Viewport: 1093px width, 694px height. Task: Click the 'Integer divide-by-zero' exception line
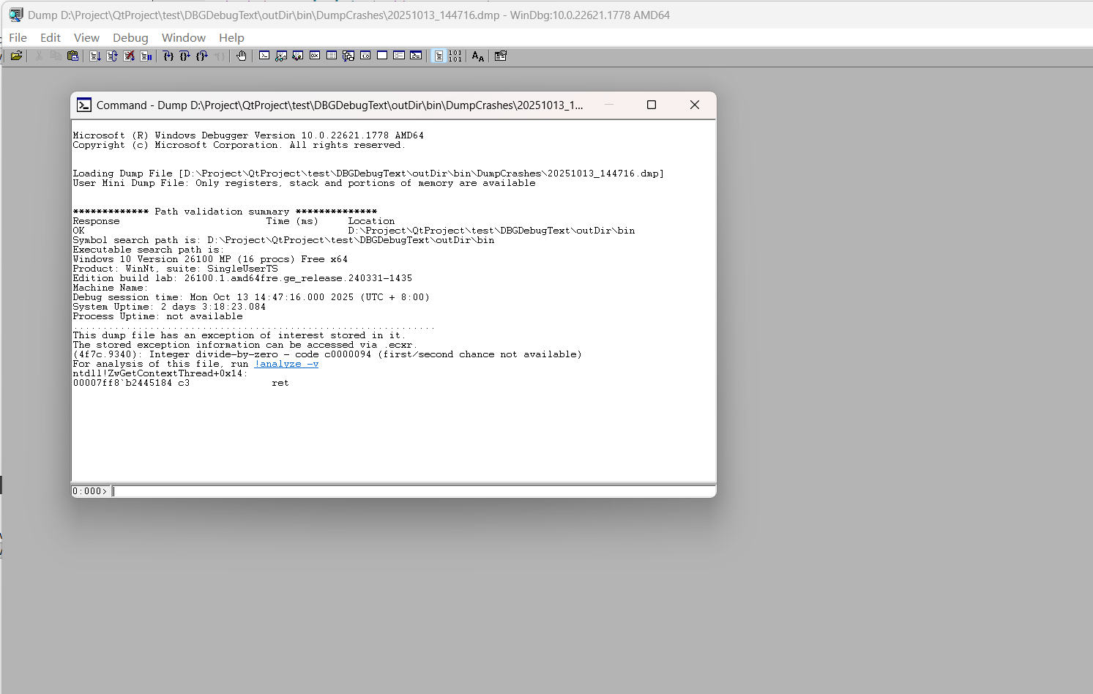coord(327,354)
